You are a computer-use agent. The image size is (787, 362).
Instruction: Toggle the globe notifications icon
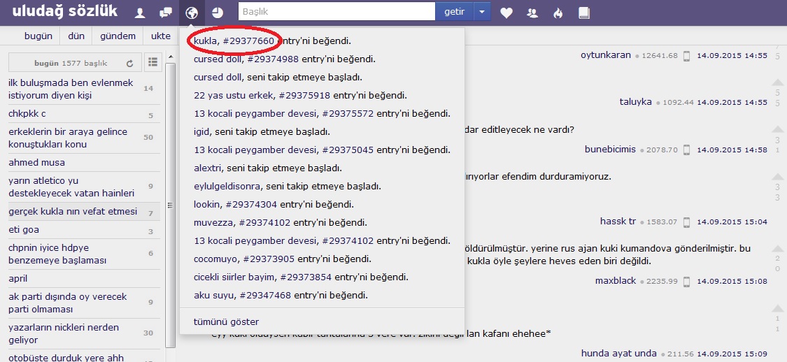coord(192,13)
